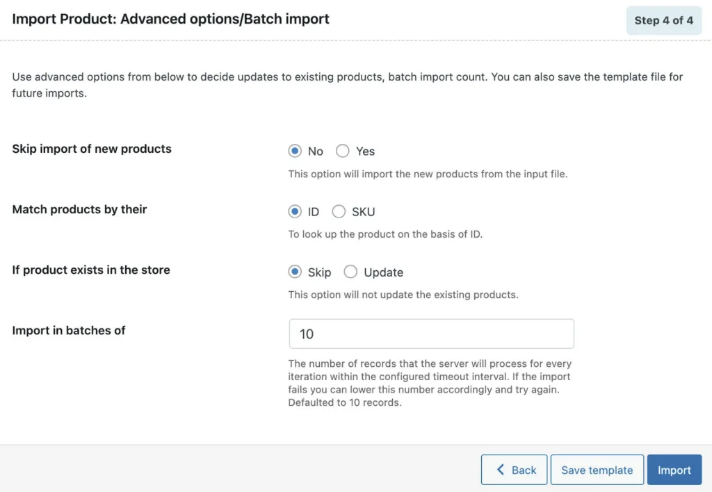Image resolution: width=712 pixels, height=492 pixels.
Task: Match products by SKU instead of ID
Action: pyautogui.click(x=339, y=211)
